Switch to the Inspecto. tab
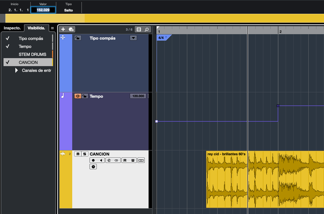Viewport: 324px width, 214px height. (12, 28)
